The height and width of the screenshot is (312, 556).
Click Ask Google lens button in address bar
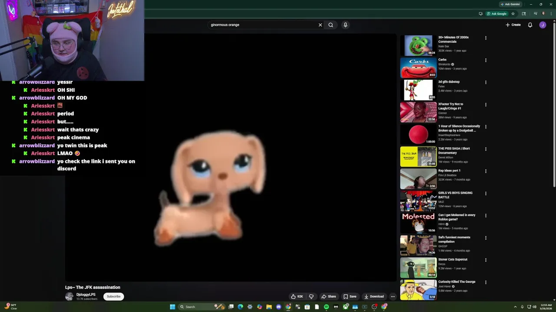coord(496,13)
